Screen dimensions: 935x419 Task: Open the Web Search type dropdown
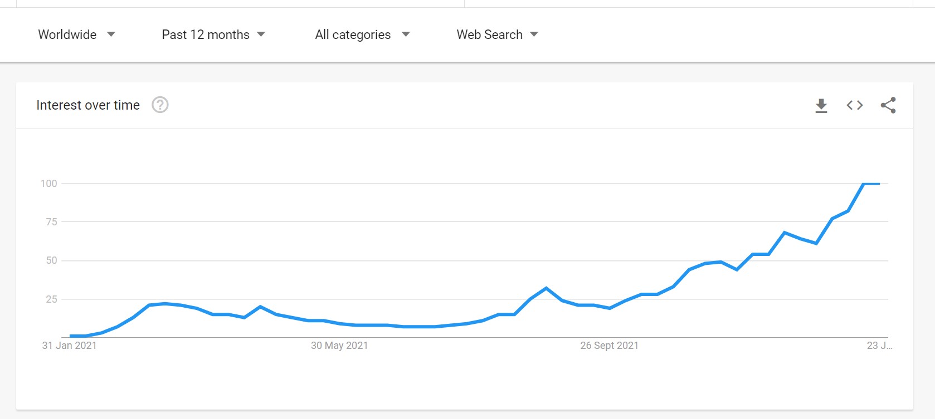(x=497, y=34)
